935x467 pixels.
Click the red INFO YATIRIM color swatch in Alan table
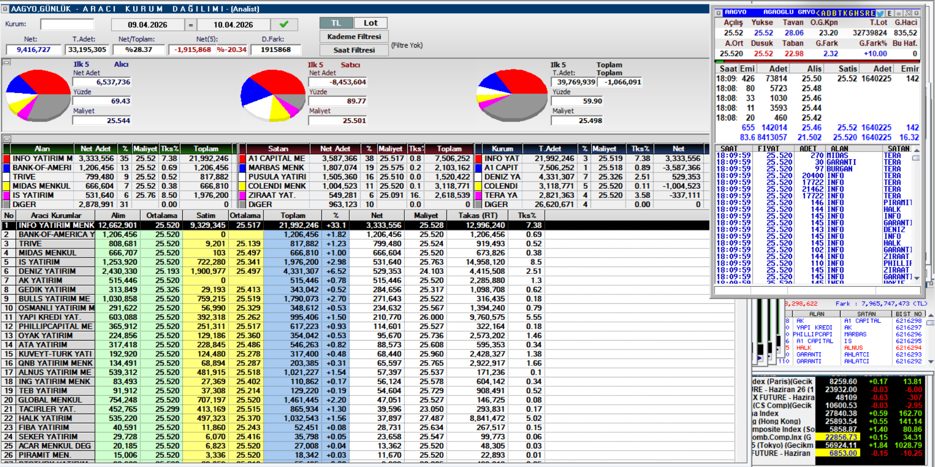tap(6, 159)
